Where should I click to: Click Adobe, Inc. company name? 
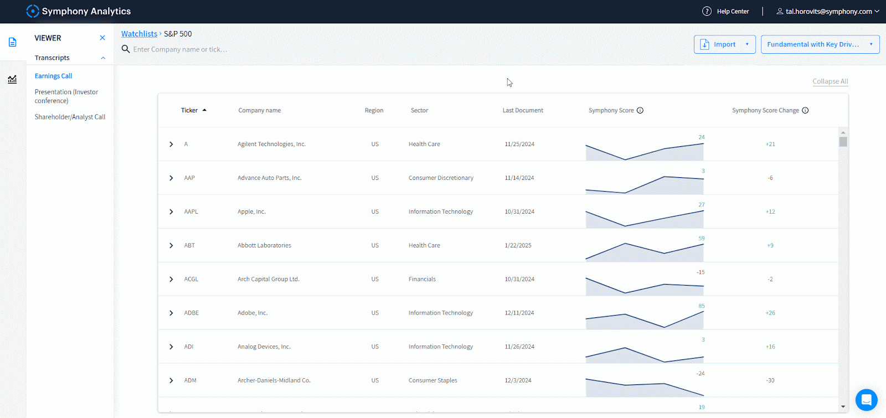point(253,313)
